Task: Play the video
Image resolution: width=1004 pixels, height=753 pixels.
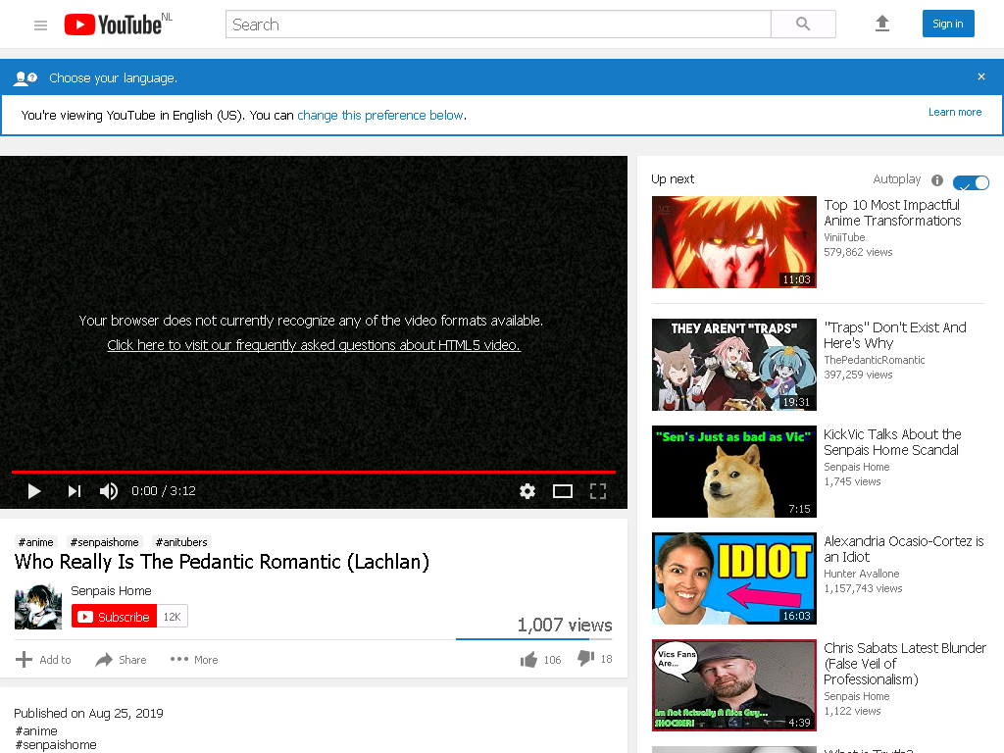Action: [34, 491]
